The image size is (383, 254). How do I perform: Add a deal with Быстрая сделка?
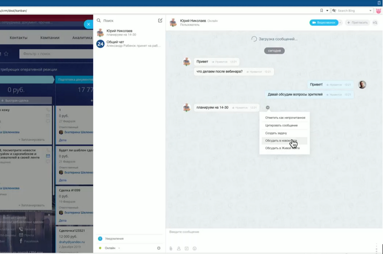[x=26, y=100]
